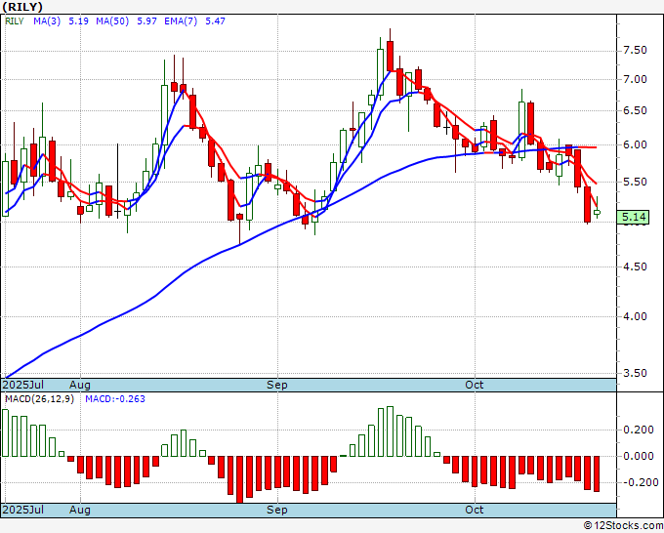The height and width of the screenshot is (533, 664).
Task: Click the latest small green candlestick at 5.14
Action: coord(597,212)
